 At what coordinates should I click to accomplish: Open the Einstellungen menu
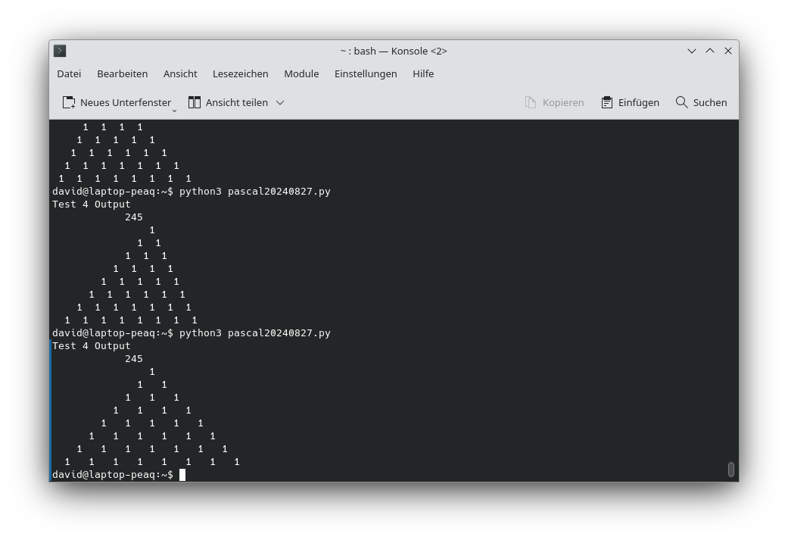pos(366,73)
